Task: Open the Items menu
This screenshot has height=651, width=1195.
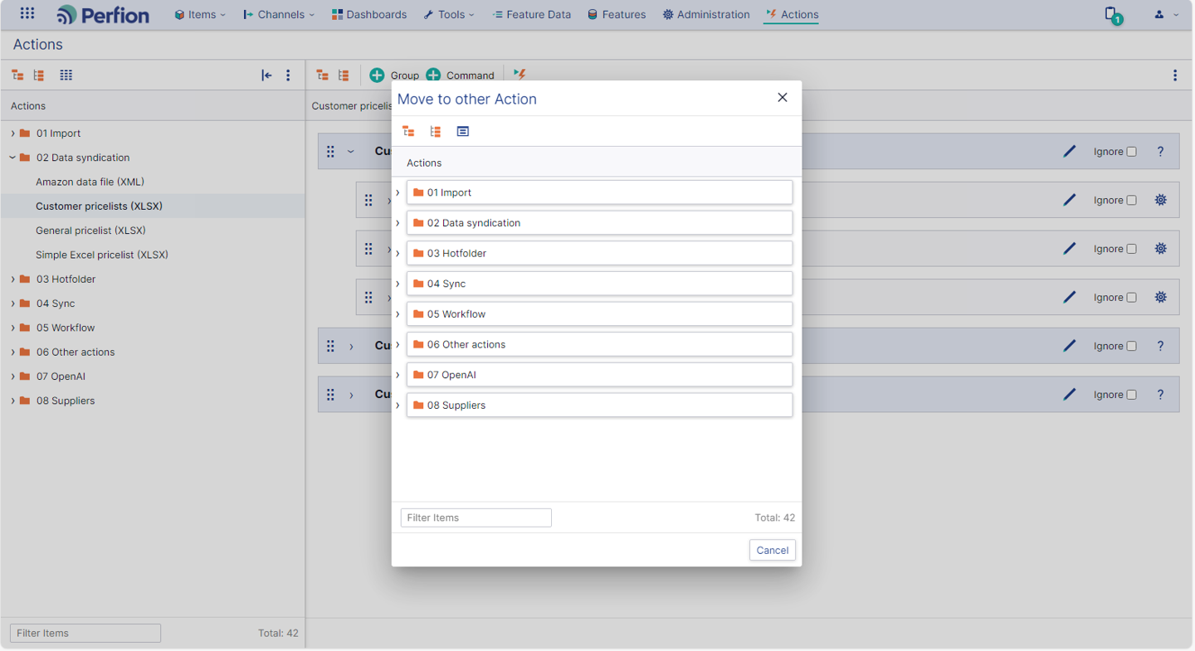Action: point(200,14)
